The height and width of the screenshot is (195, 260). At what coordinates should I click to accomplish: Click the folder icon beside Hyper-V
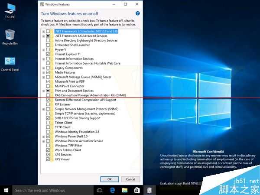52,49
